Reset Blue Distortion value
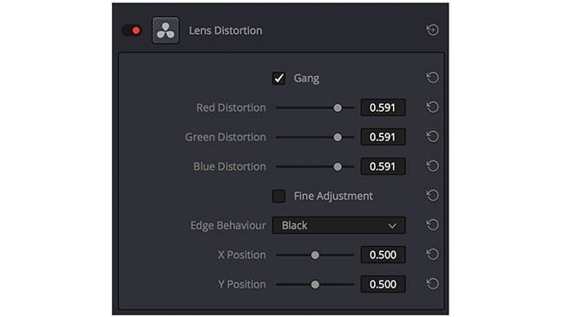 point(432,165)
